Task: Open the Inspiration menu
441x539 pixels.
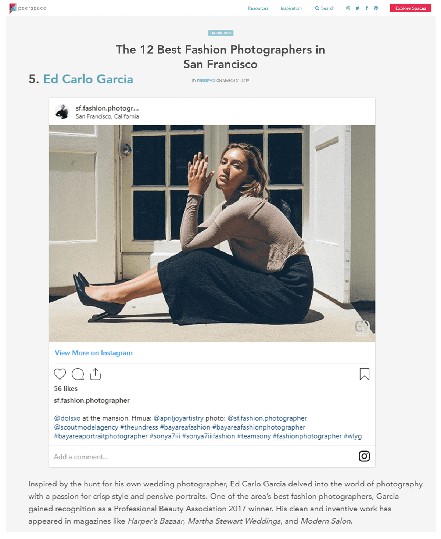Action: (x=291, y=8)
